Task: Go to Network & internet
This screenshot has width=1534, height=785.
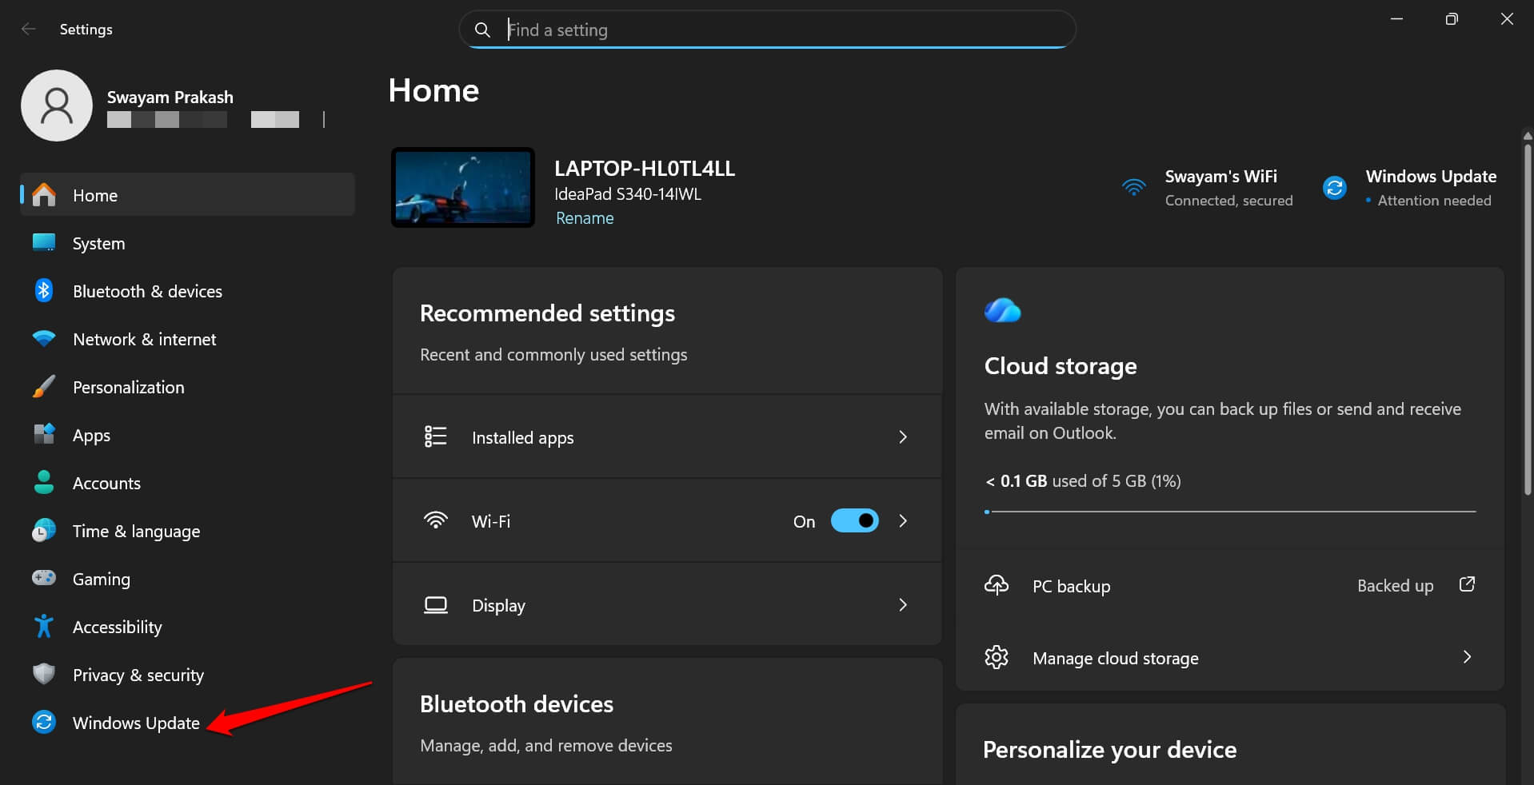Action: pos(188,338)
